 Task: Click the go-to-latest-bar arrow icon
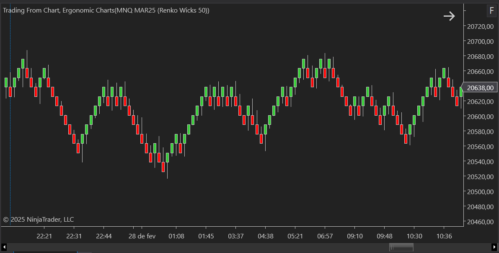(449, 16)
